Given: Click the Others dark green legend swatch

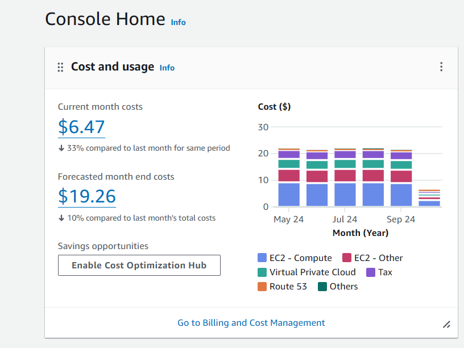Looking at the screenshot, I should point(322,287).
